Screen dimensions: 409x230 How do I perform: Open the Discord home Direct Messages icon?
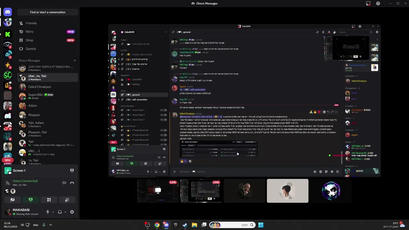[x=8, y=12]
